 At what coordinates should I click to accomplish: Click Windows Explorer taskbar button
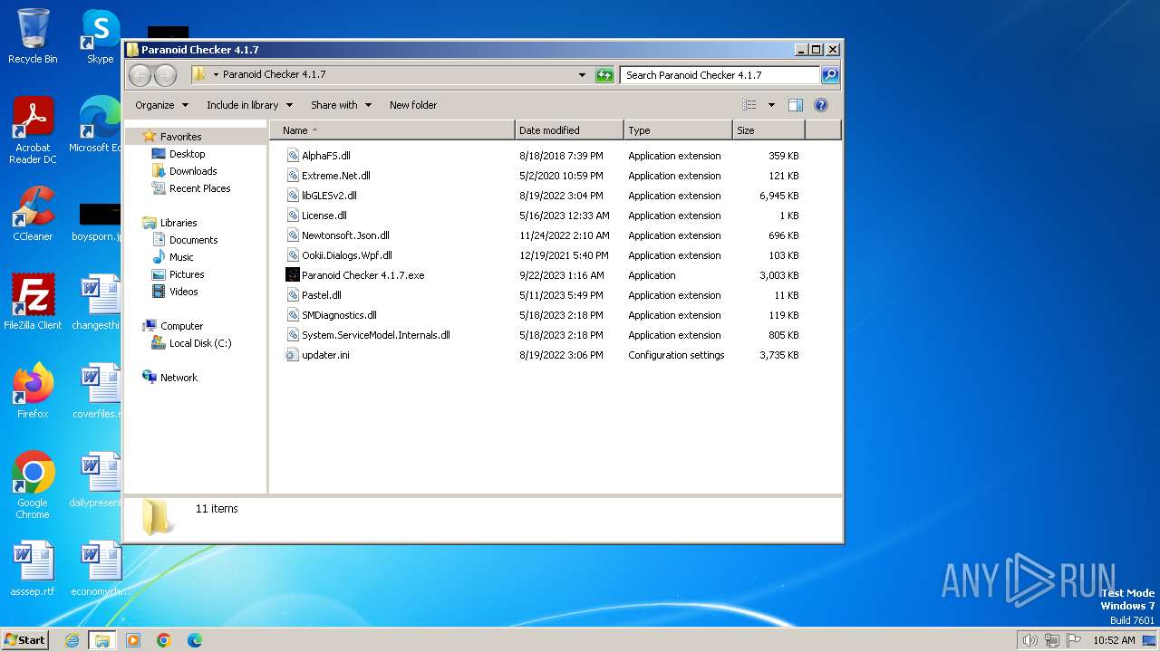pos(102,640)
